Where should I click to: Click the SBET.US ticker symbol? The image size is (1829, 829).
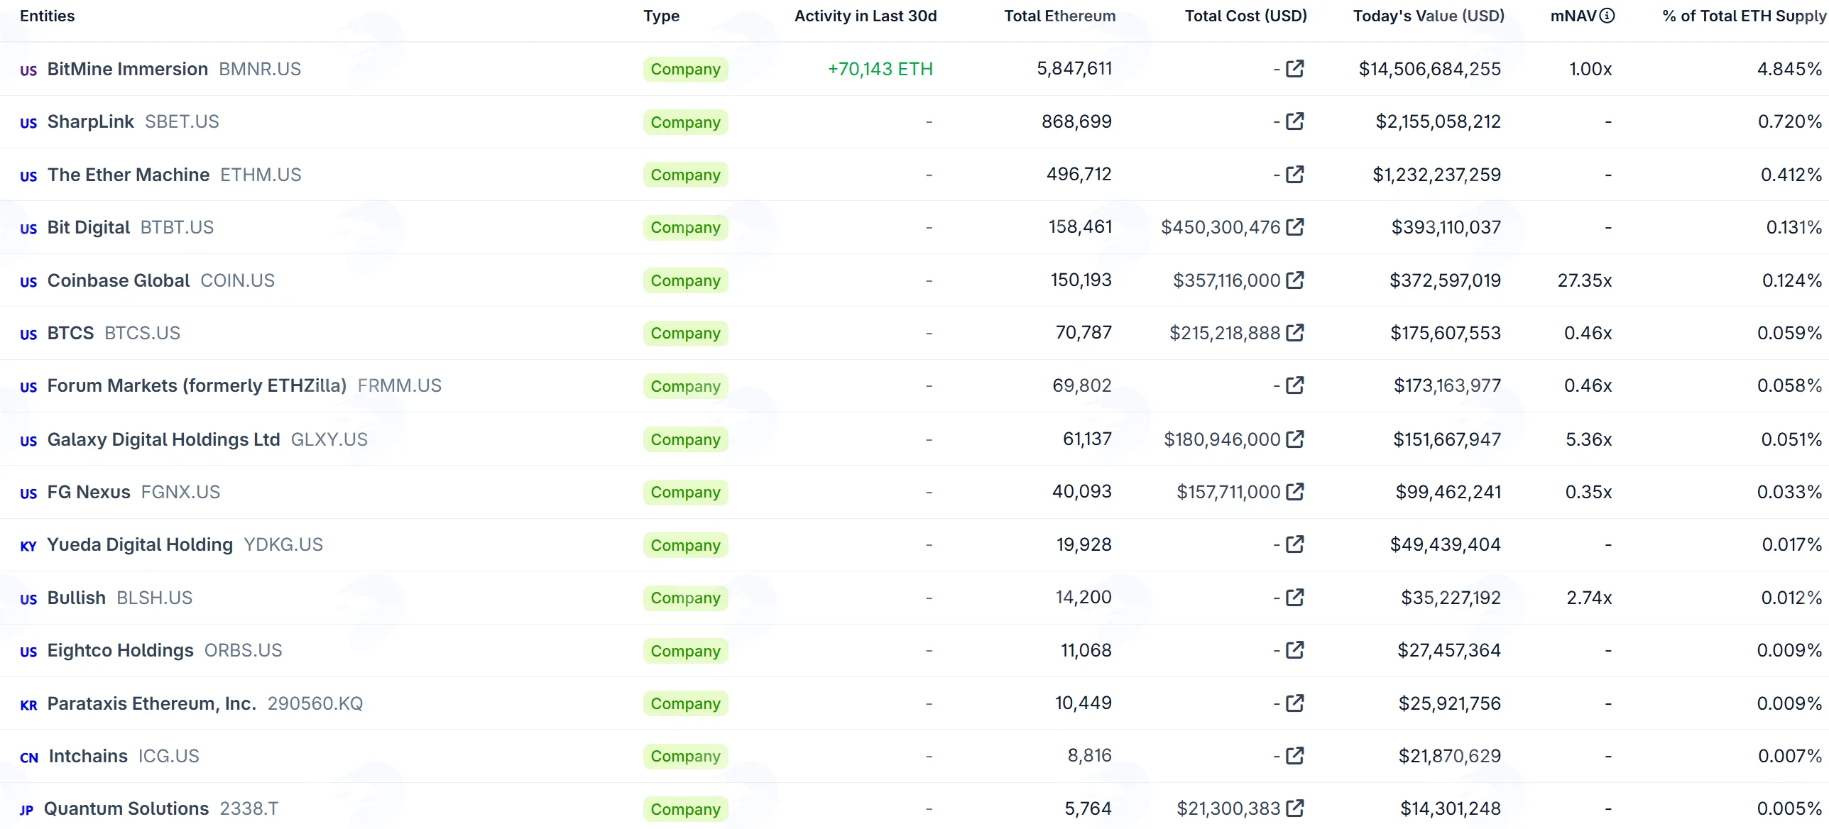pyautogui.click(x=182, y=121)
